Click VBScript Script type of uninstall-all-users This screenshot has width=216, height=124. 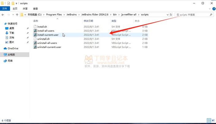click(x=121, y=43)
